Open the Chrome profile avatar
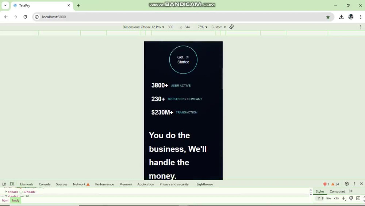Image resolution: width=365 pixels, height=206 pixels. click(351, 17)
